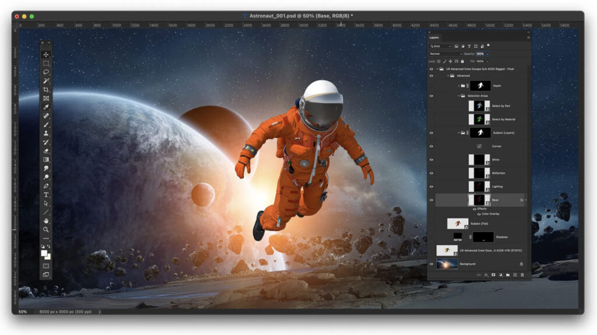Viewport: 597px width, 335px height.
Task: Click the foreground color swatch
Action: pyautogui.click(x=45, y=254)
